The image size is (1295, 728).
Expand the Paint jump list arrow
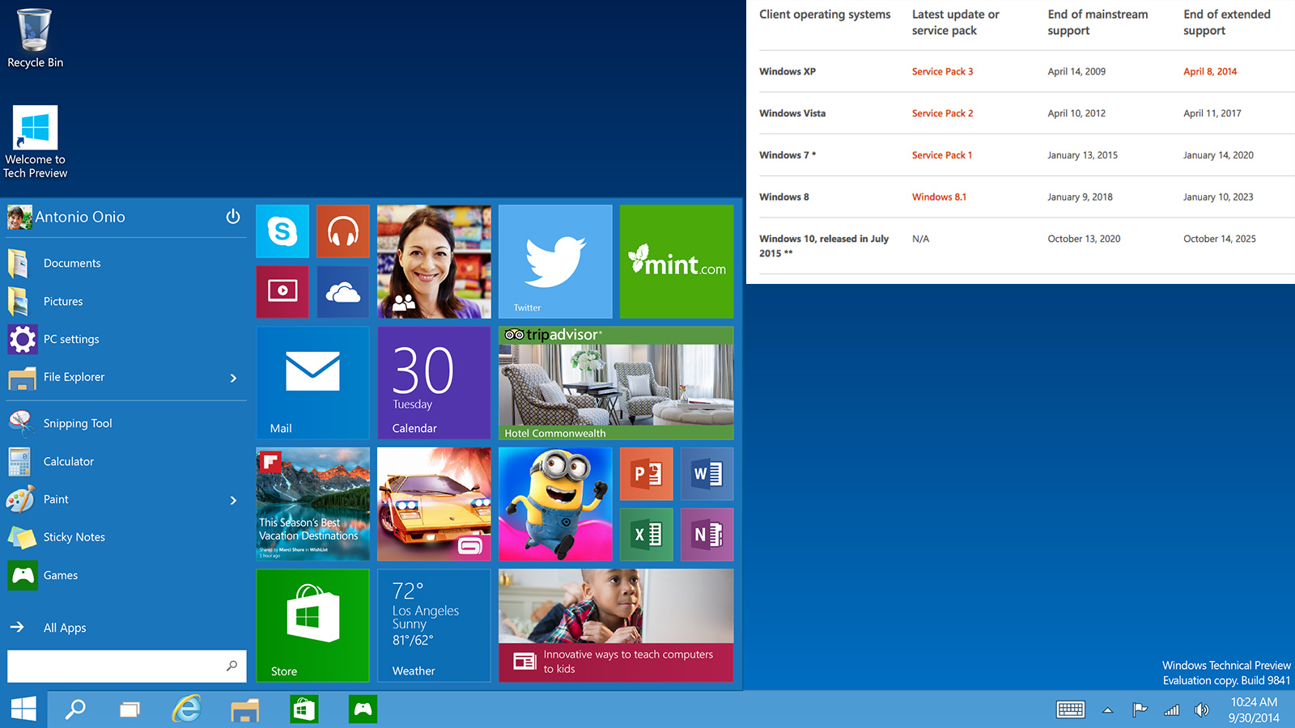[x=233, y=501]
